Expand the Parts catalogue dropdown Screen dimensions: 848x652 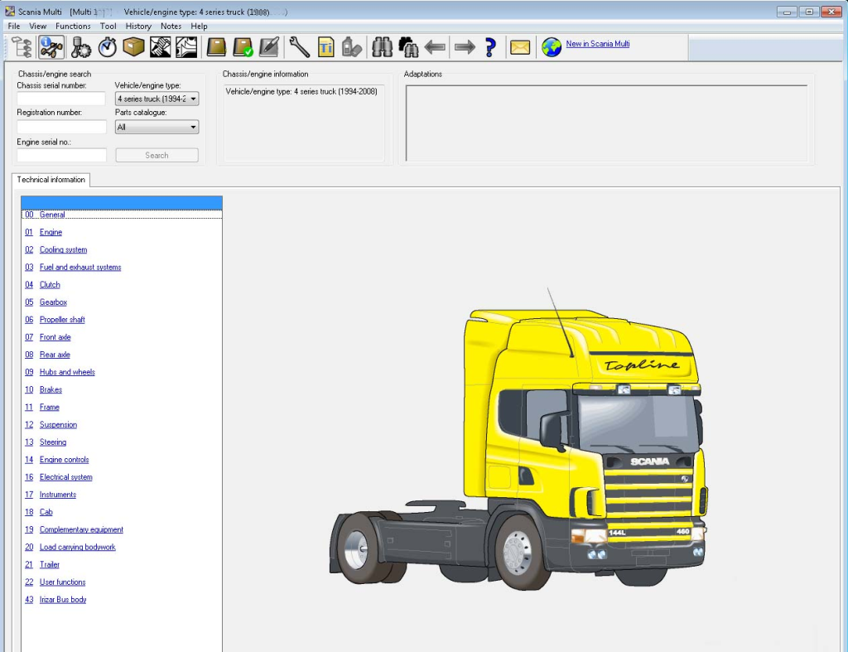pos(157,128)
